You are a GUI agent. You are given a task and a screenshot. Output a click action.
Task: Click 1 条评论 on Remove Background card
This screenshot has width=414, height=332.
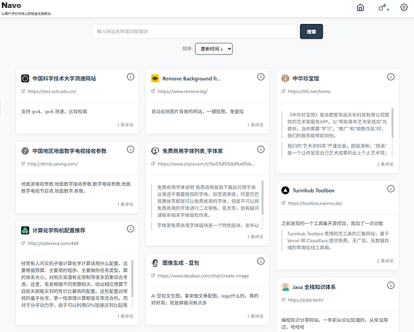click(x=255, y=125)
